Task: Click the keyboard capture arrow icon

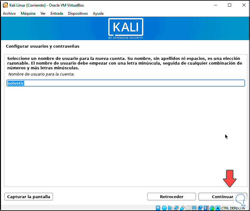Action: click(x=218, y=208)
